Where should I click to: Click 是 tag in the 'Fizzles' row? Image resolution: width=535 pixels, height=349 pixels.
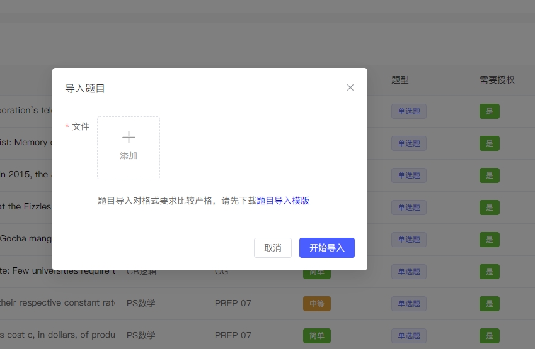pyautogui.click(x=489, y=208)
